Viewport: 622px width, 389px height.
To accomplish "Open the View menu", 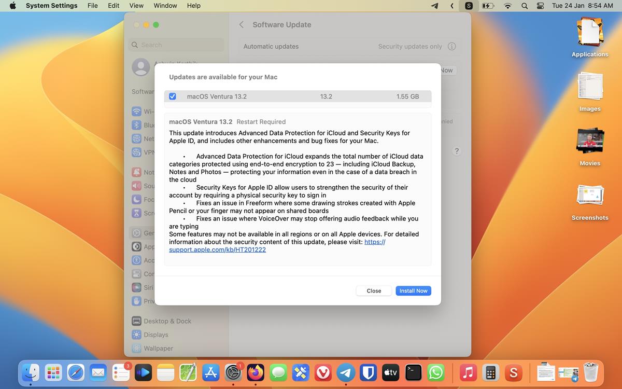I will coord(136,6).
